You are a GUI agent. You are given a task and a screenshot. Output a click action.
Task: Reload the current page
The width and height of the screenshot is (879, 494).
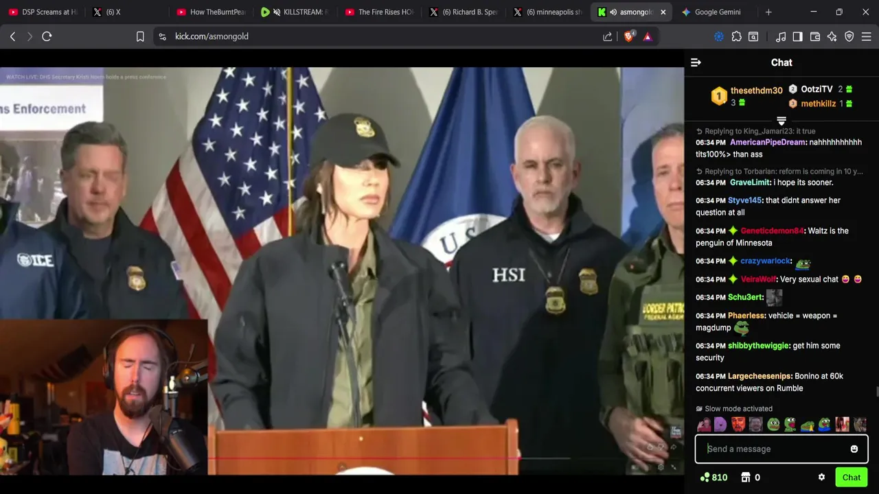47,36
